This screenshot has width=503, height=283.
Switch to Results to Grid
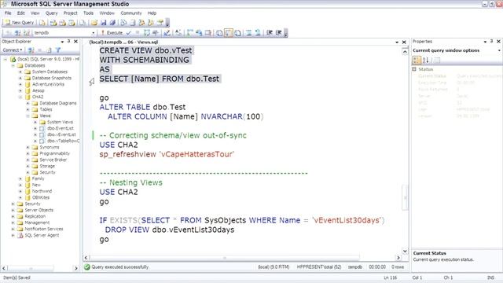tap(229, 32)
